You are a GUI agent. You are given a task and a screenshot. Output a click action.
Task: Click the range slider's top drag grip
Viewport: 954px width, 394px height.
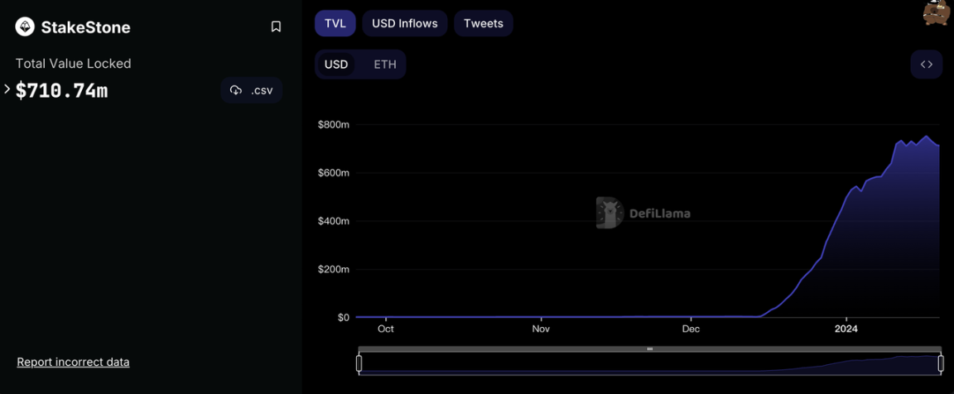[650, 349]
